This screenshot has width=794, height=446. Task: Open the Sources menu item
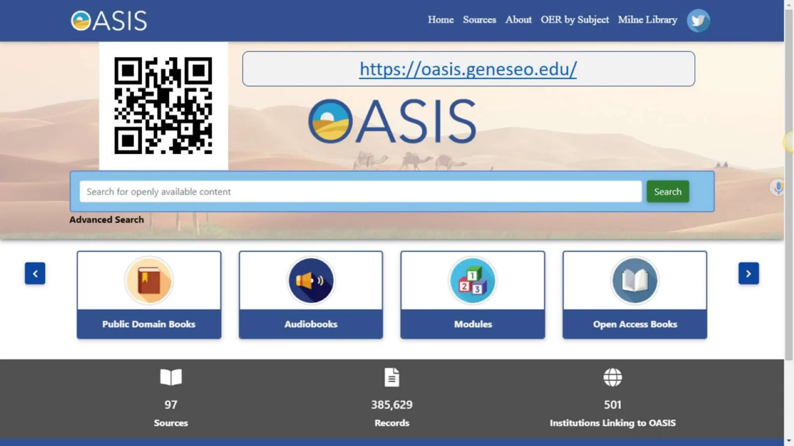point(479,20)
